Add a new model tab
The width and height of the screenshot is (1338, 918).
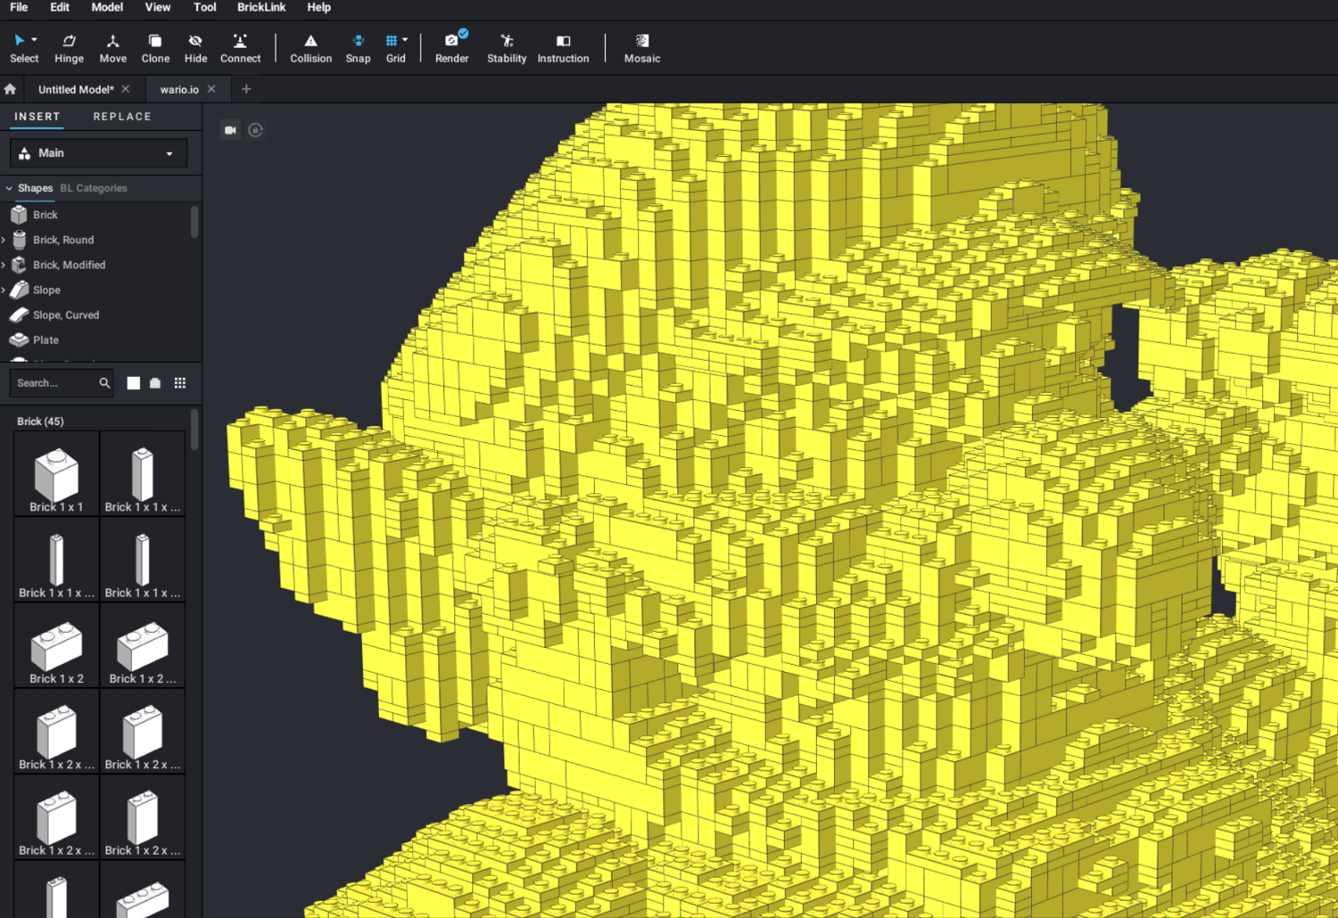pyautogui.click(x=246, y=89)
